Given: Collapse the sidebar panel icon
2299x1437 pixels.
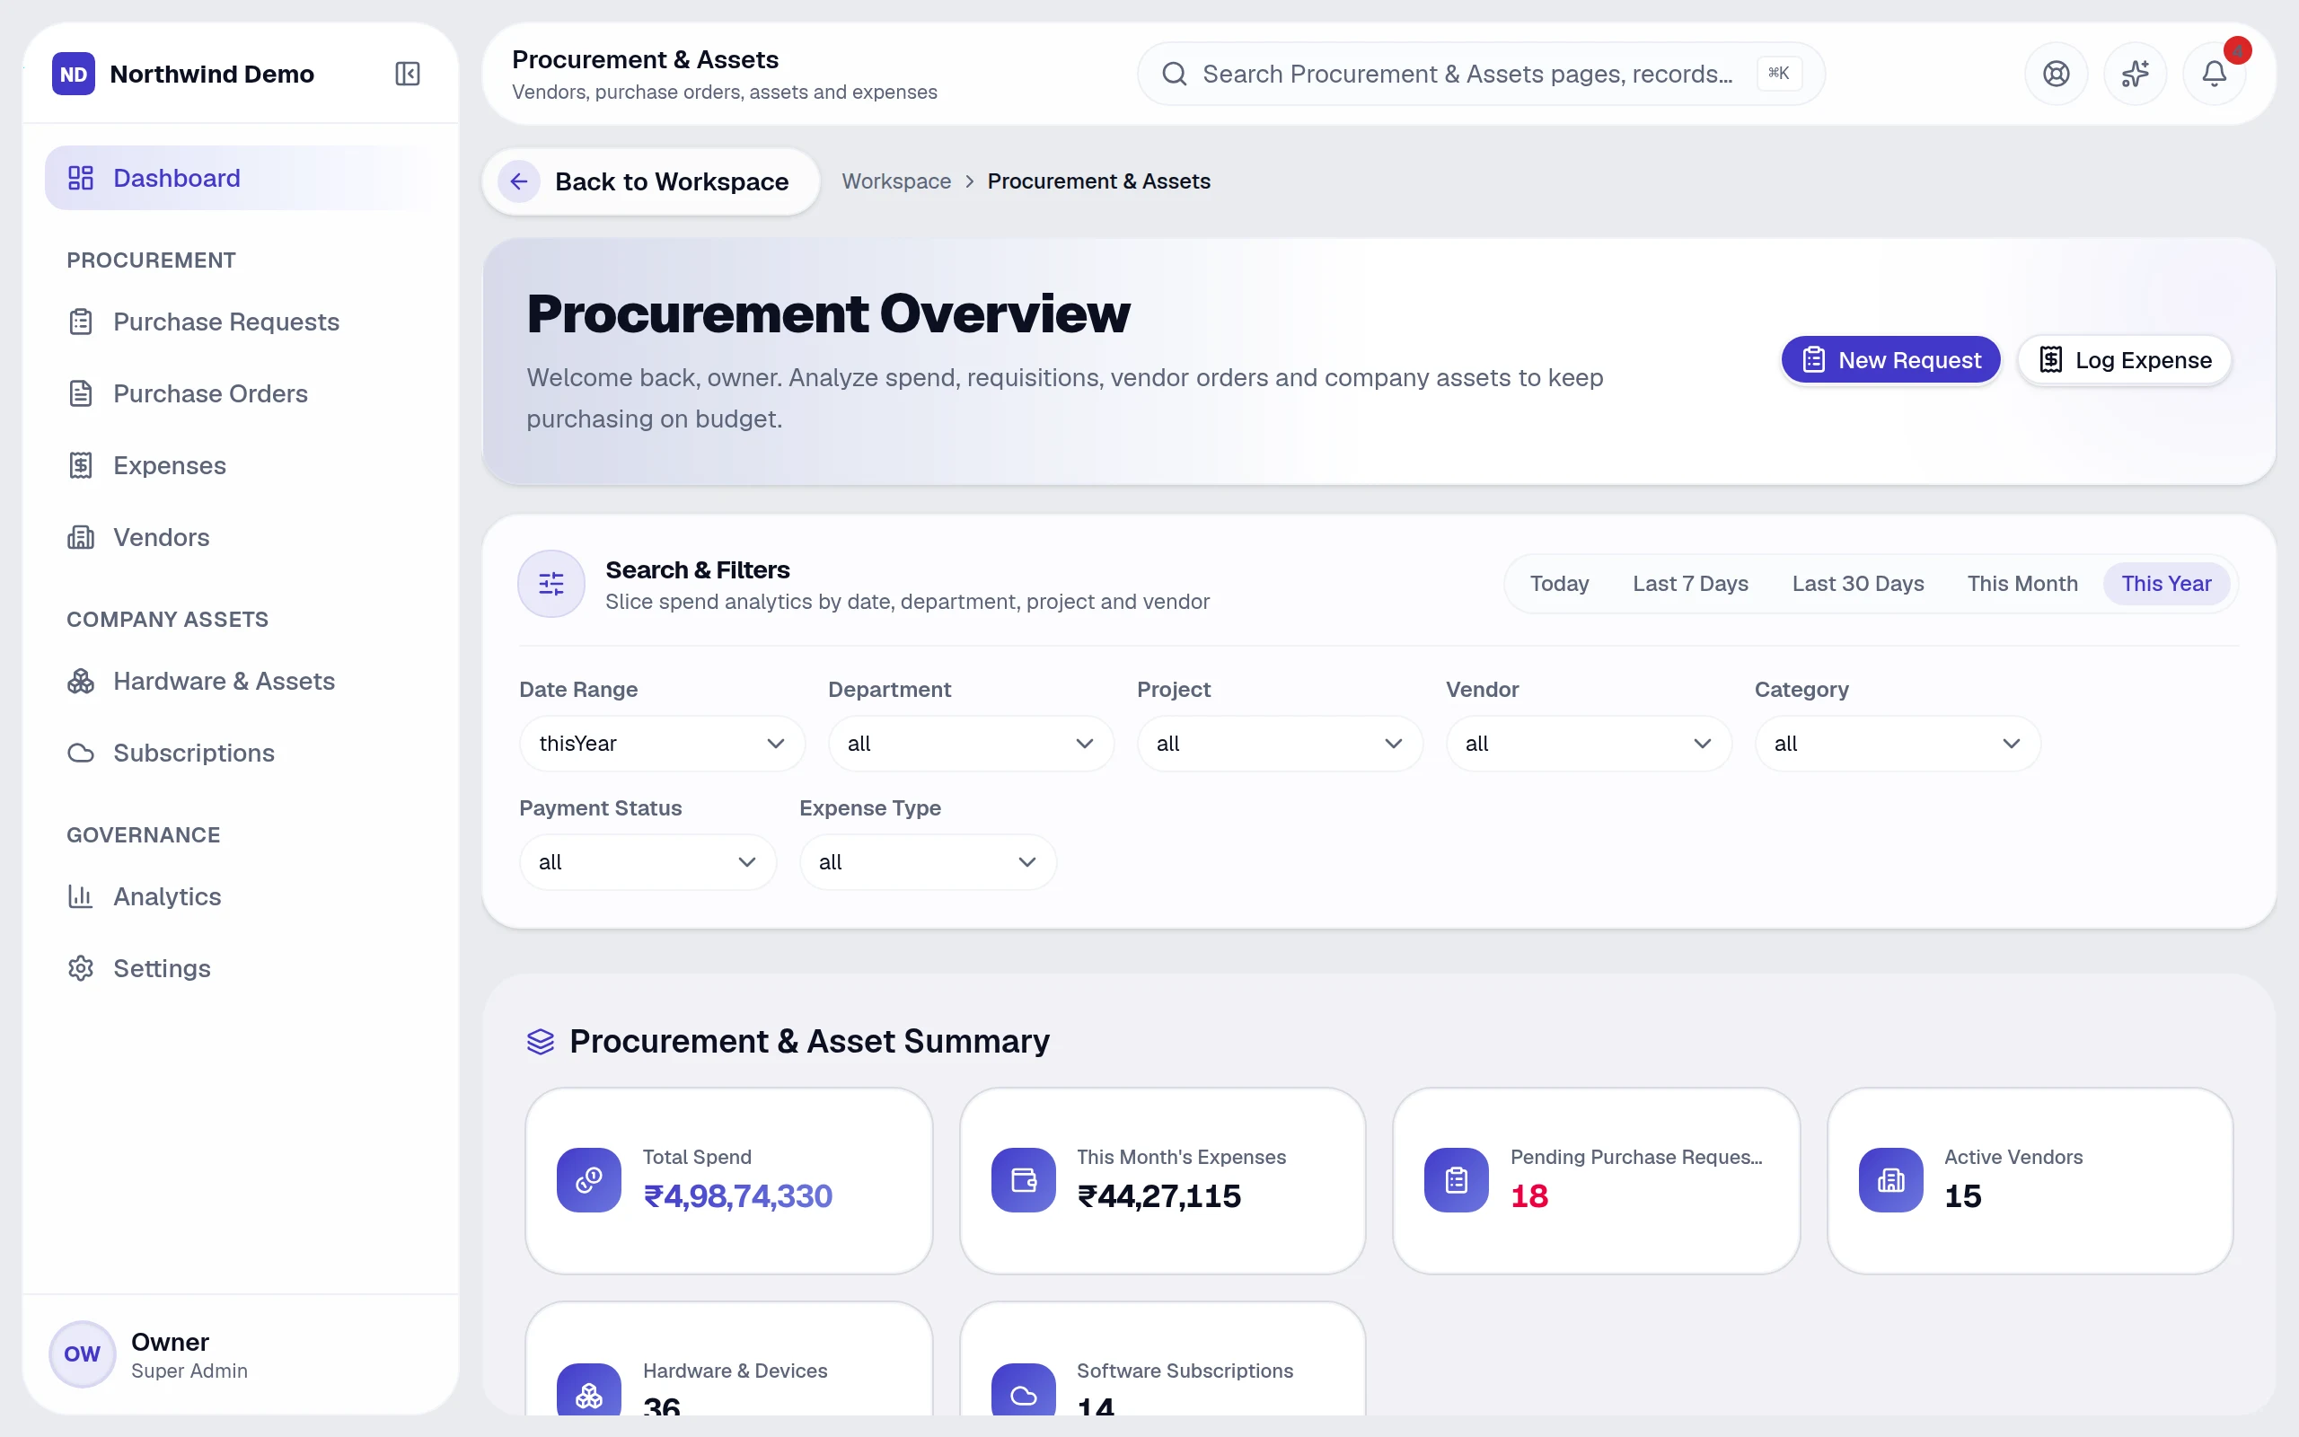Looking at the screenshot, I should pos(408,75).
